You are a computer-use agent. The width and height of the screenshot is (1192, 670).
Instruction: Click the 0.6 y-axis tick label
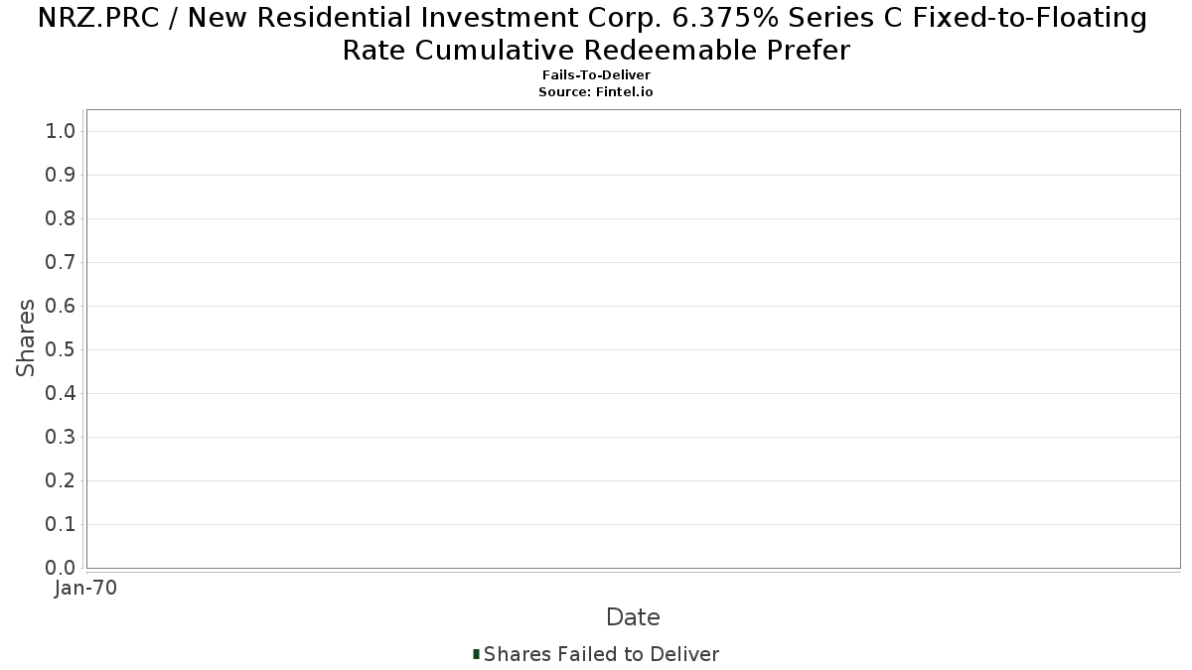pos(61,306)
